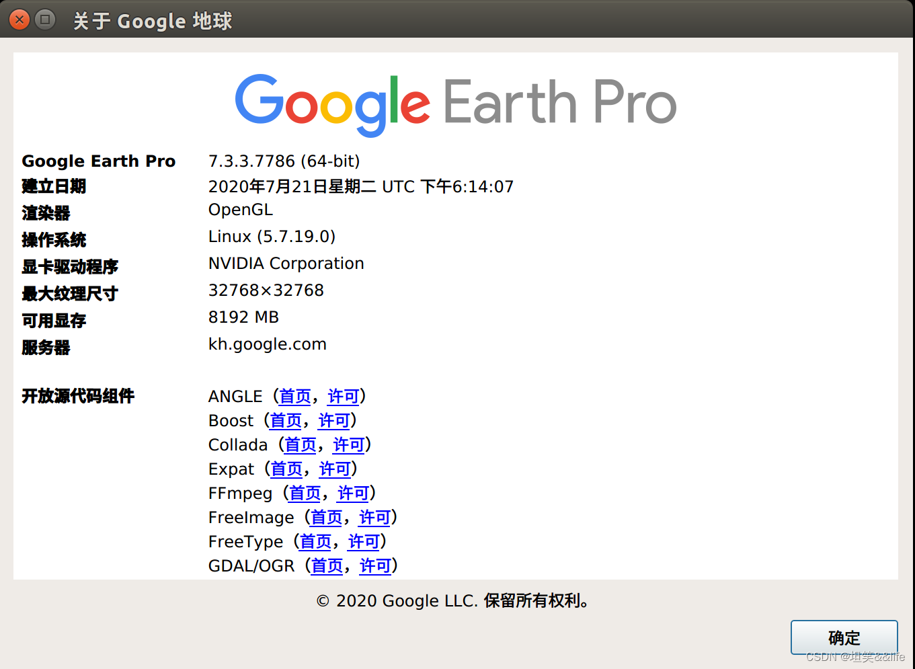The width and height of the screenshot is (915, 669).
Task: Open the FFmpeg 许可 link
Action: [353, 494]
